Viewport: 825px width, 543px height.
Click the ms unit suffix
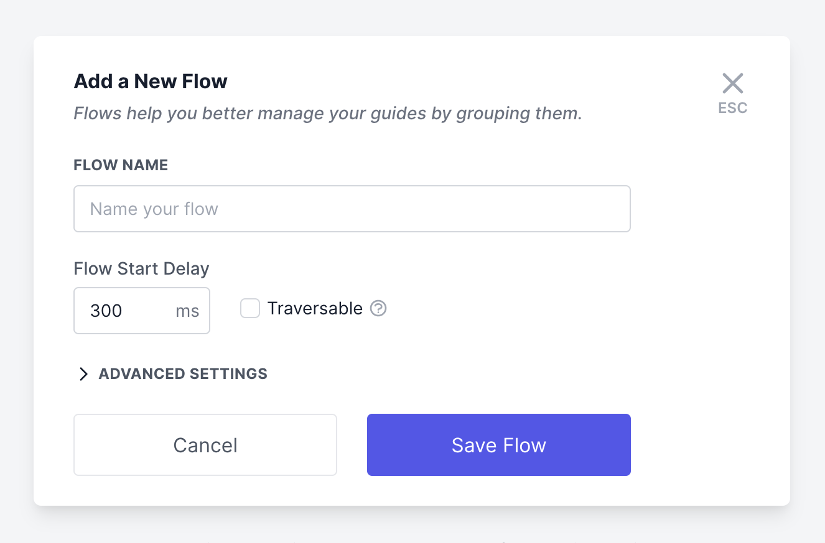coord(187,311)
